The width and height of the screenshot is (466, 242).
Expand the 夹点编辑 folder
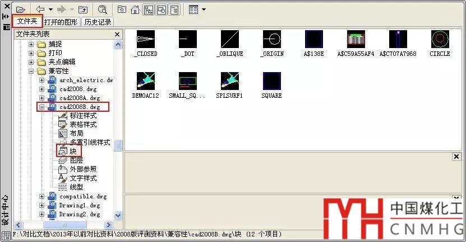tap(31, 62)
